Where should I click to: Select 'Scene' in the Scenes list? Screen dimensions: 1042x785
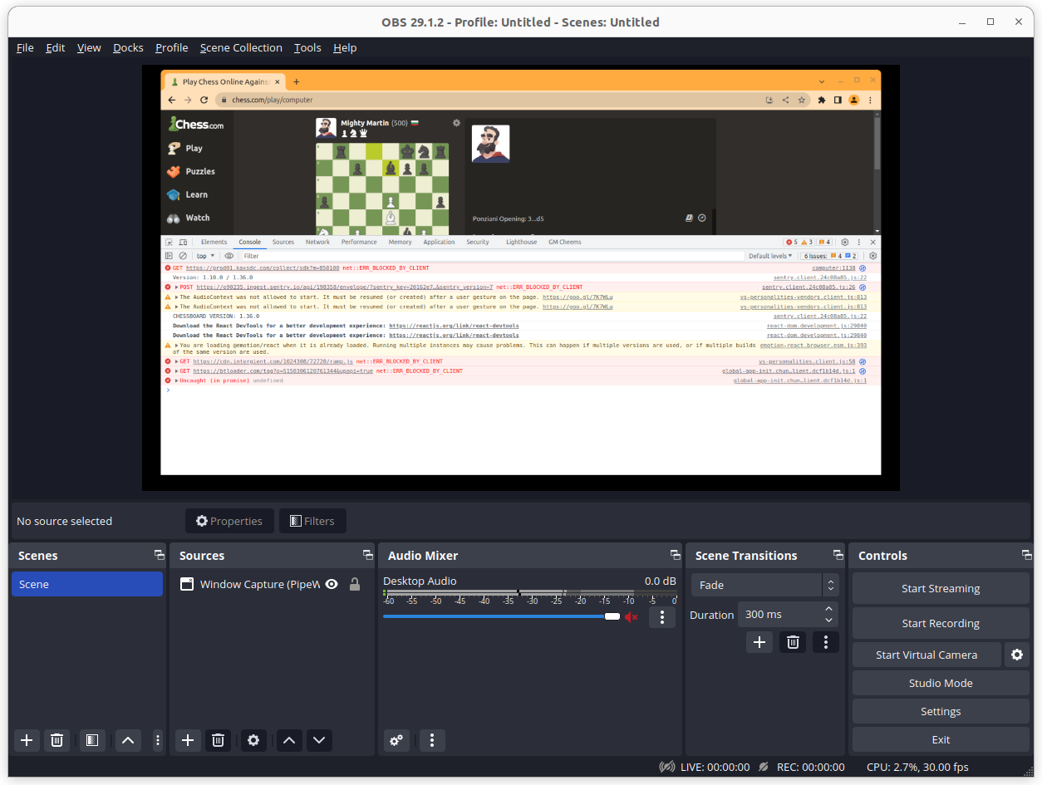87,584
